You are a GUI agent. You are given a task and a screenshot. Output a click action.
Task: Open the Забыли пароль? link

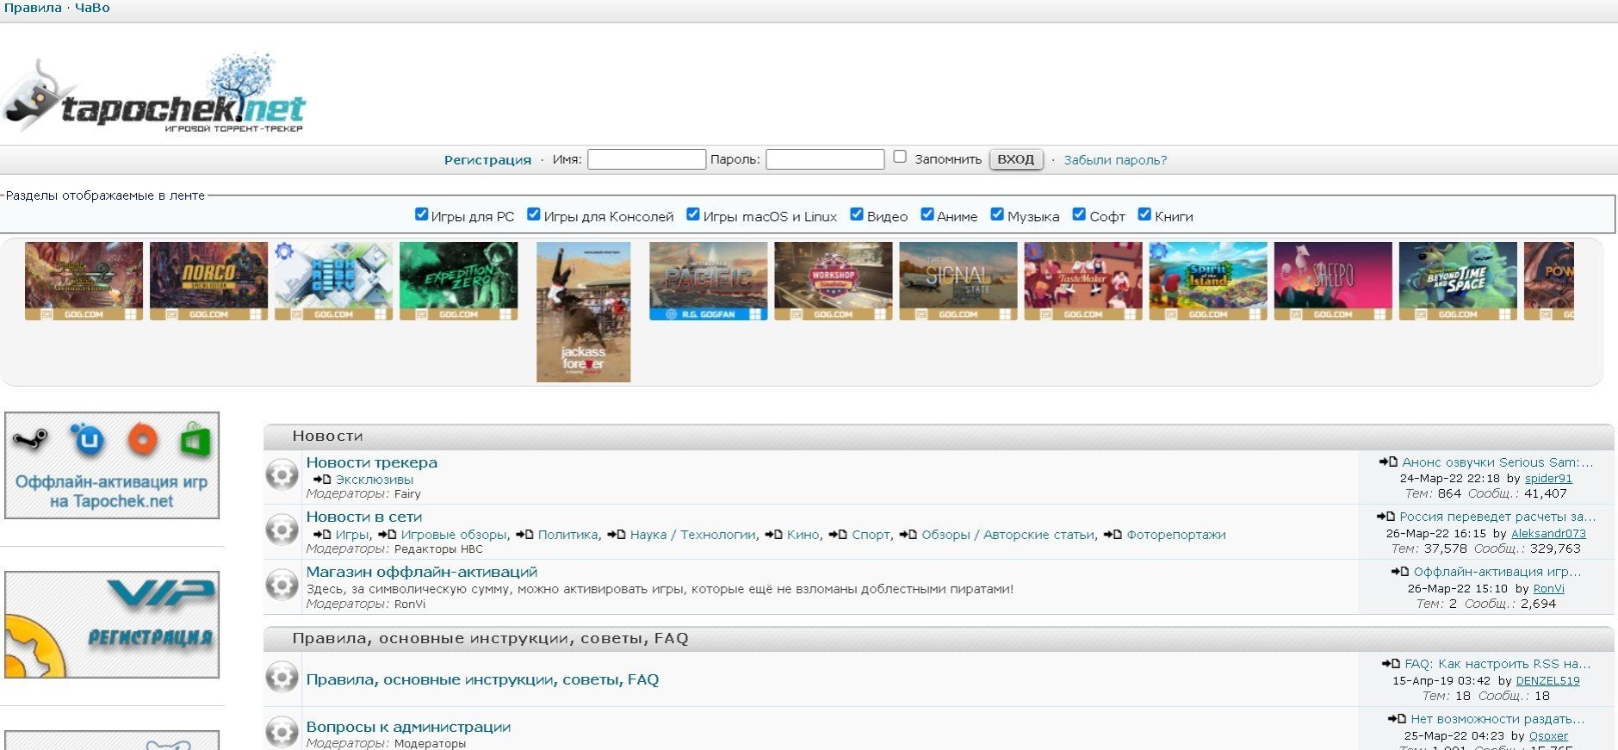(1115, 160)
